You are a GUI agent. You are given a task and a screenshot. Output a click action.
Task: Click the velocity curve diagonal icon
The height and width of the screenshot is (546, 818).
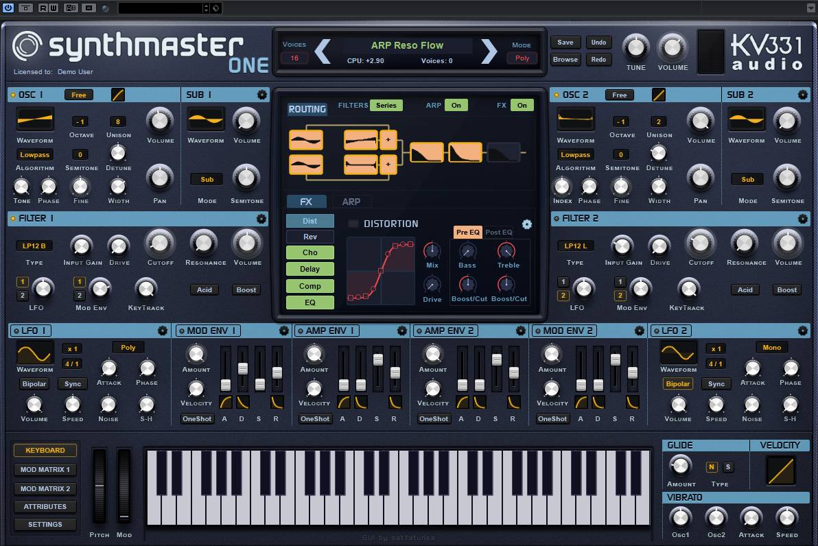click(780, 471)
